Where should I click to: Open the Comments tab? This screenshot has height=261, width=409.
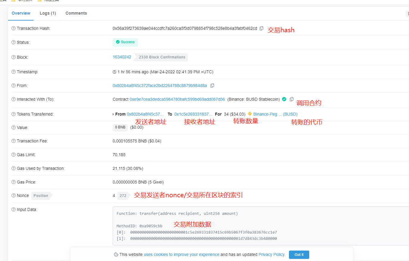pos(76,13)
